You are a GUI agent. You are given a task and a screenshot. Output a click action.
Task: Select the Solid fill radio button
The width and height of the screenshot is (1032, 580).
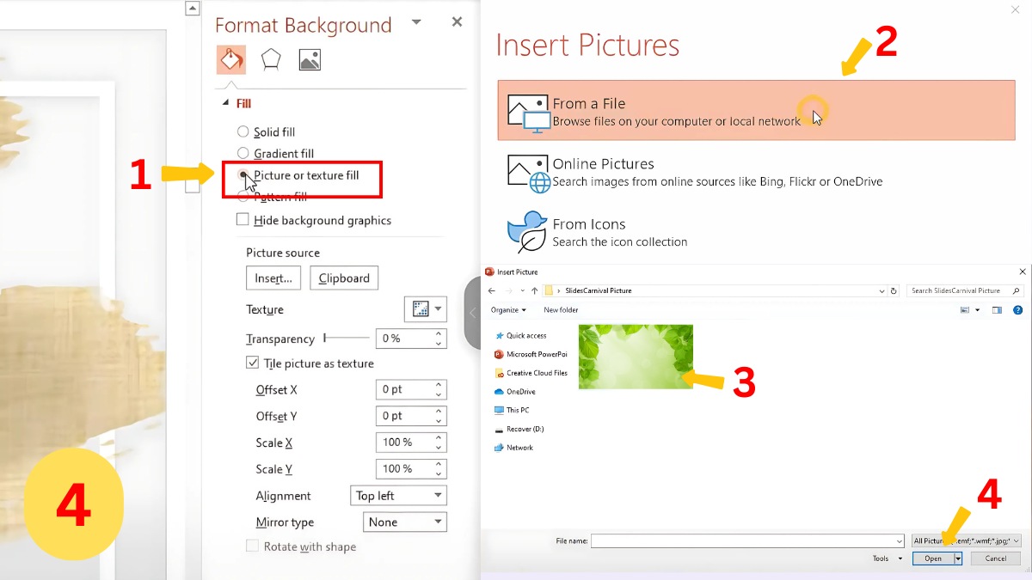coord(243,132)
